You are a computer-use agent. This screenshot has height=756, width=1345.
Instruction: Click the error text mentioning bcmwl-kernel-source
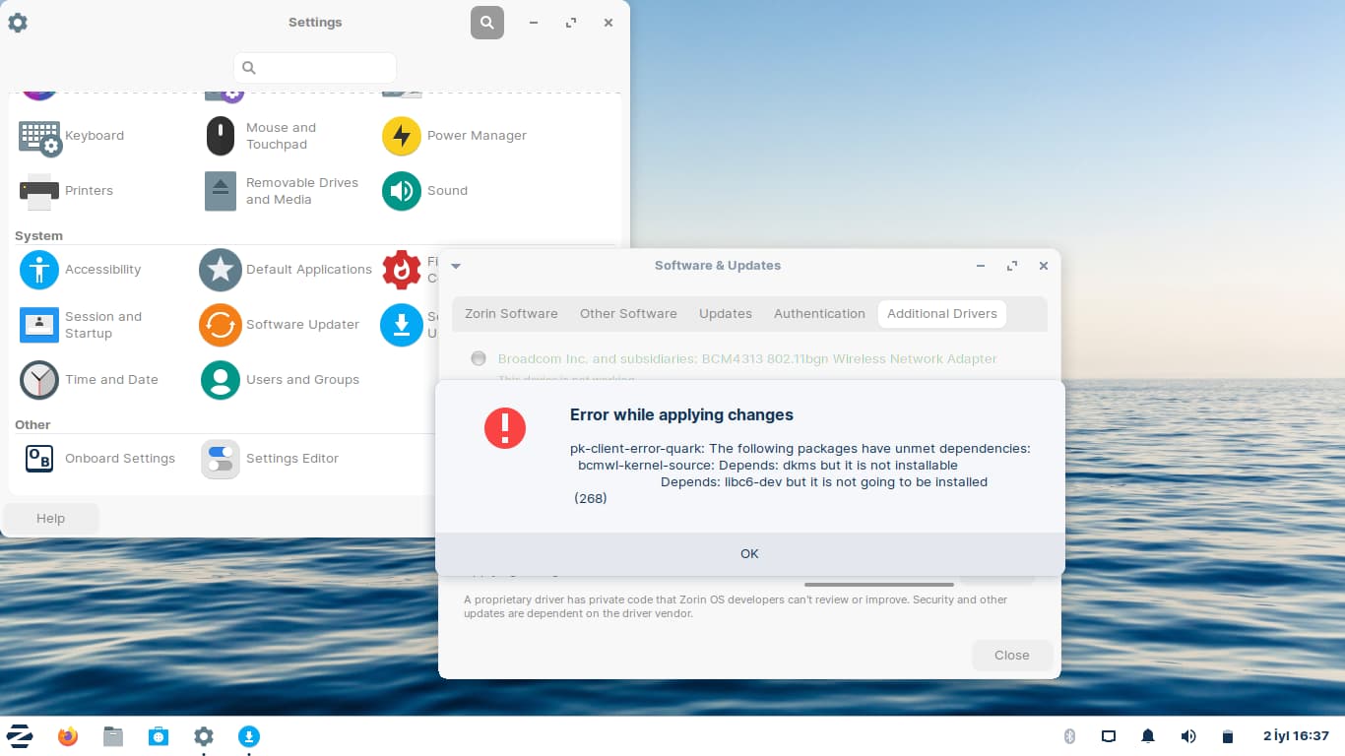pos(768,466)
